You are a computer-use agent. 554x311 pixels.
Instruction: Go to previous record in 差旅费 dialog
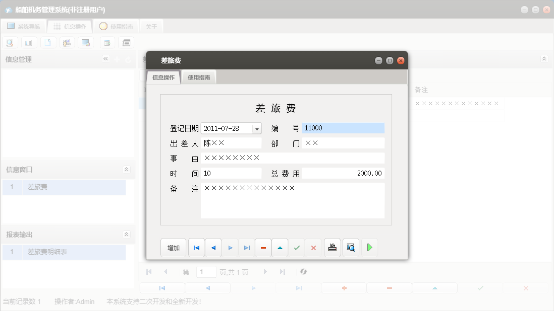point(213,247)
